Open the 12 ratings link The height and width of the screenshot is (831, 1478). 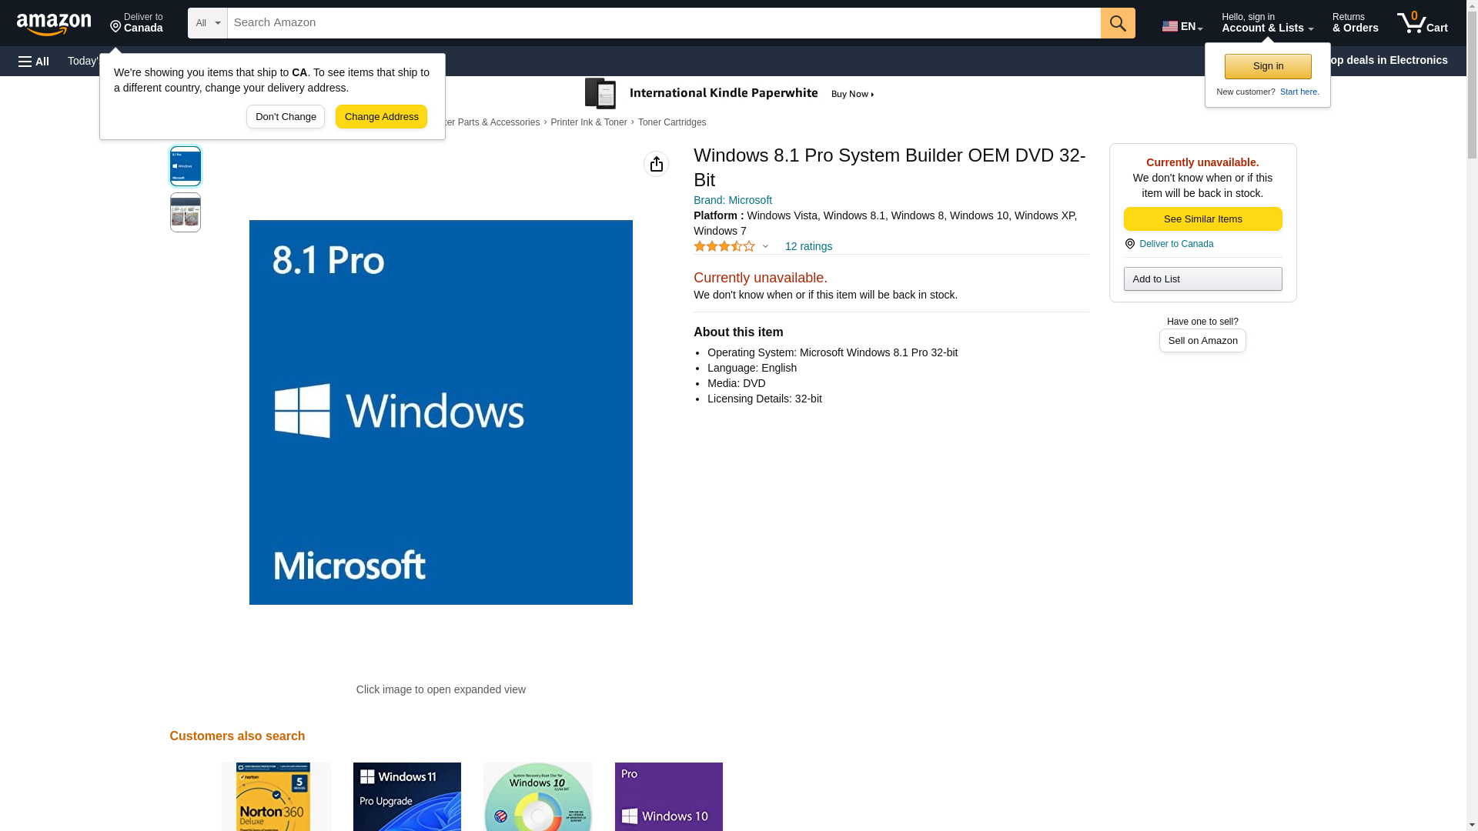[808, 247]
